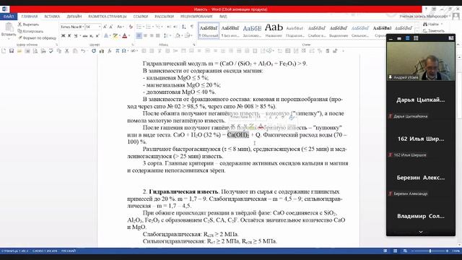Image resolution: width=462 pixels, height=260 pixels.
Task: Open the ФАЙЛ (File) tab
Action: [x=9, y=17]
